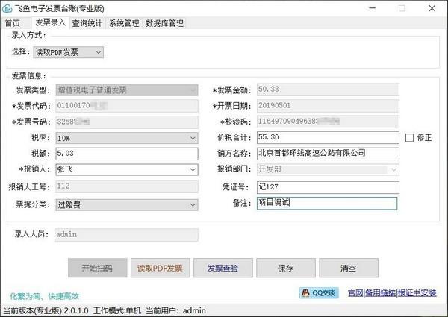Click the 发票查验 button
This screenshot has width=448, height=317.
(x=223, y=268)
